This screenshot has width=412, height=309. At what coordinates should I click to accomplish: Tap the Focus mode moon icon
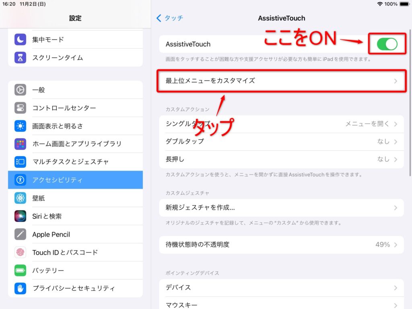pyautogui.click(x=20, y=39)
